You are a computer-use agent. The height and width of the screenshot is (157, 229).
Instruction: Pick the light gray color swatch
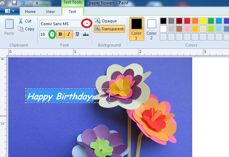click(x=171, y=29)
